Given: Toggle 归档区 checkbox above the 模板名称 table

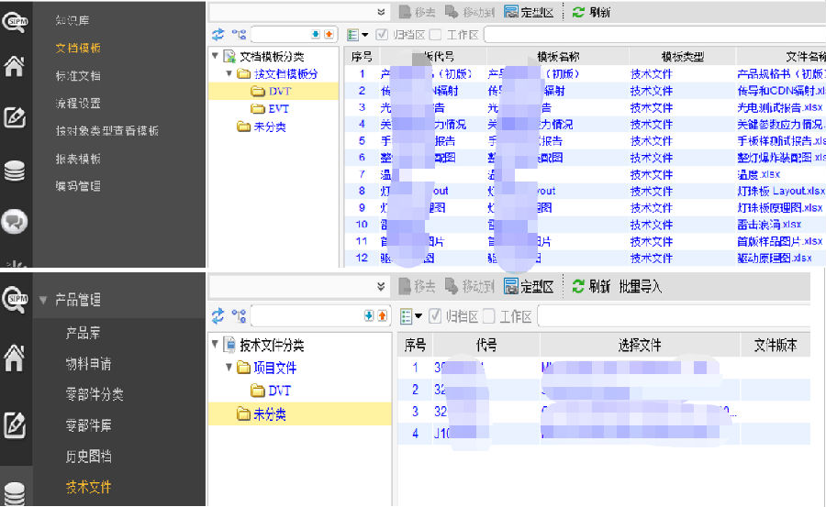Looking at the screenshot, I should [x=382, y=35].
